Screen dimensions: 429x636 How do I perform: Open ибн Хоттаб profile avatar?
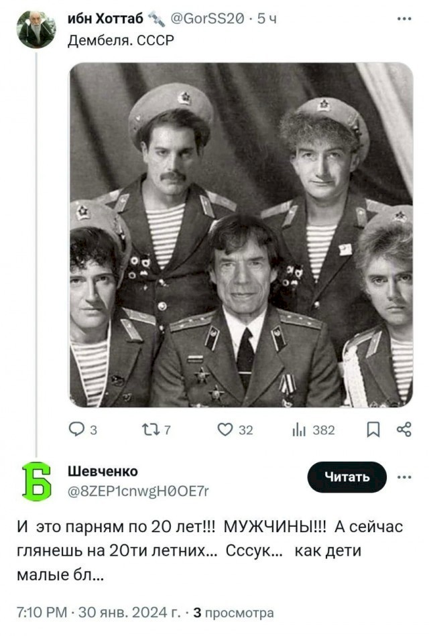point(36,29)
